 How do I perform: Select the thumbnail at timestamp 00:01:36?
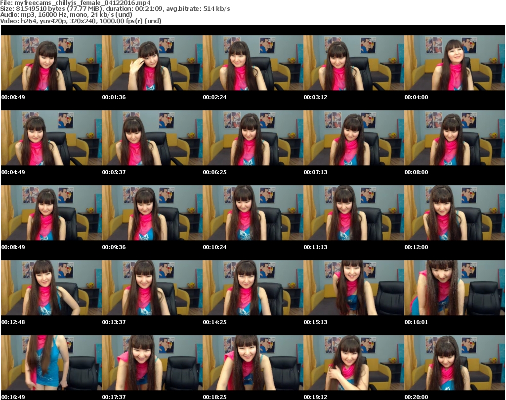(x=152, y=63)
